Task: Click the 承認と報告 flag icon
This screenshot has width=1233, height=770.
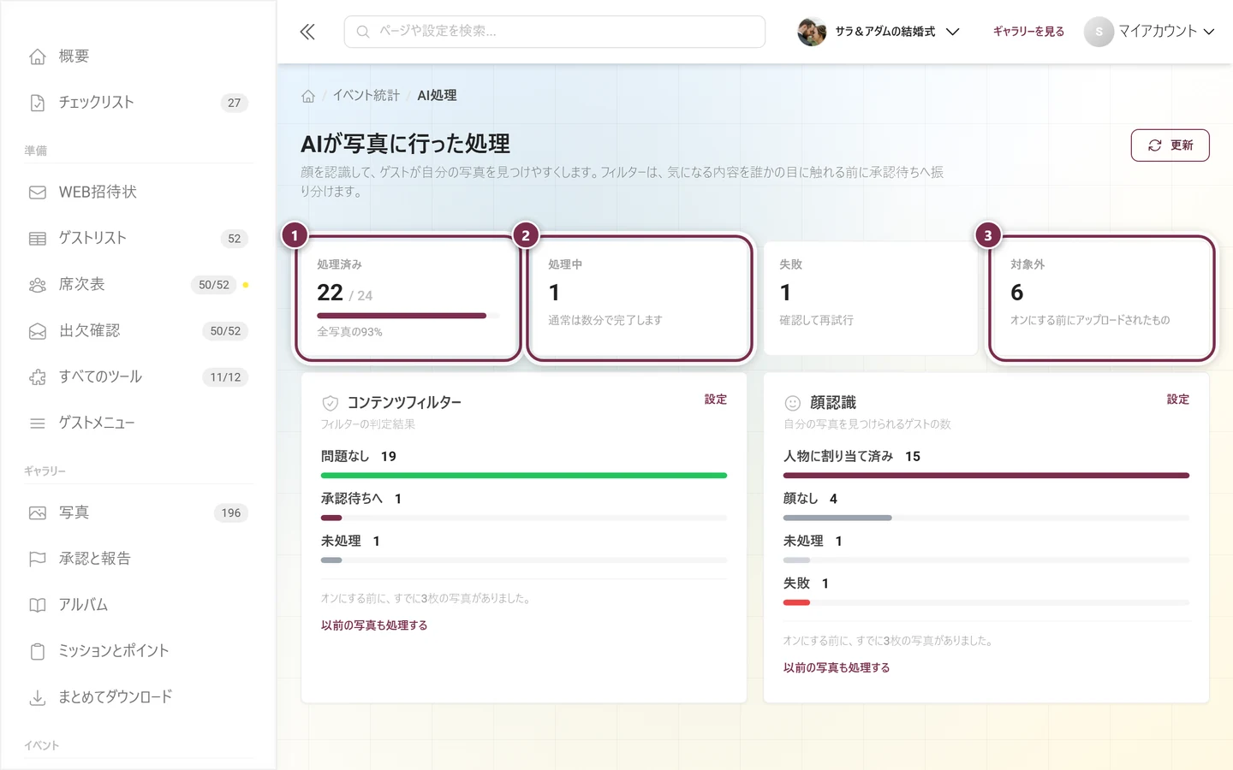Action: click(x=38, y=560)
